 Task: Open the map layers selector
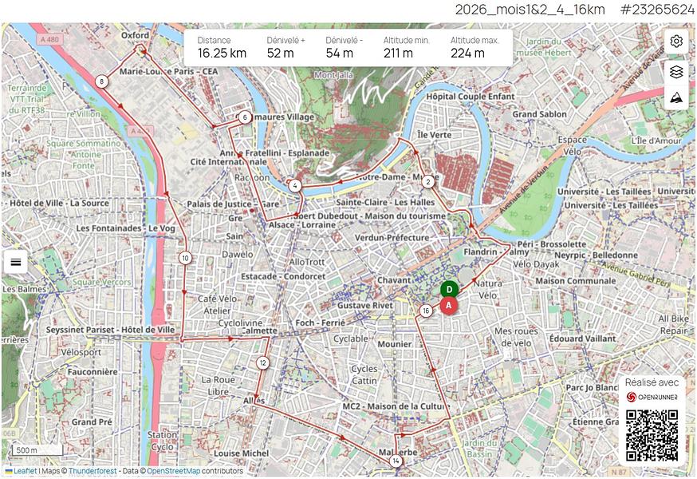point(676,71)
